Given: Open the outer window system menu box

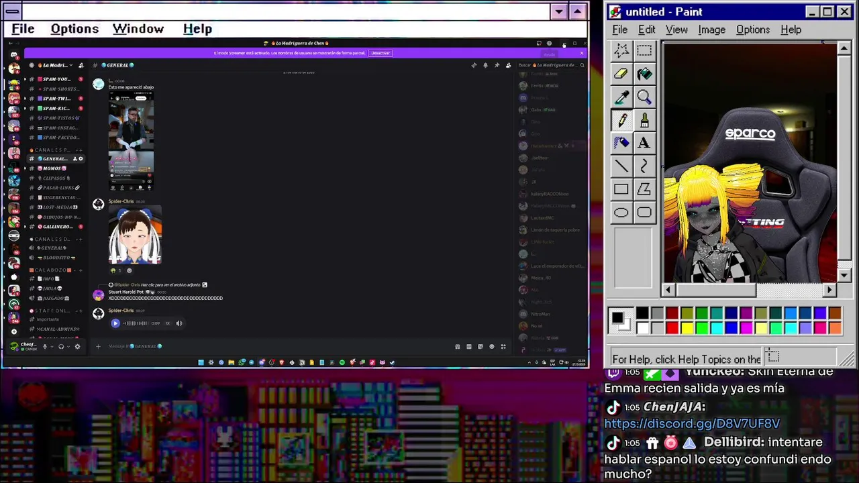Looking at the screenshot, I should [12, 11].
